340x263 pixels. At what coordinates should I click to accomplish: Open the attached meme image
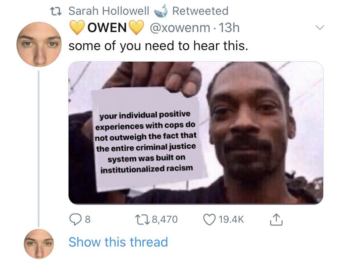196,133
